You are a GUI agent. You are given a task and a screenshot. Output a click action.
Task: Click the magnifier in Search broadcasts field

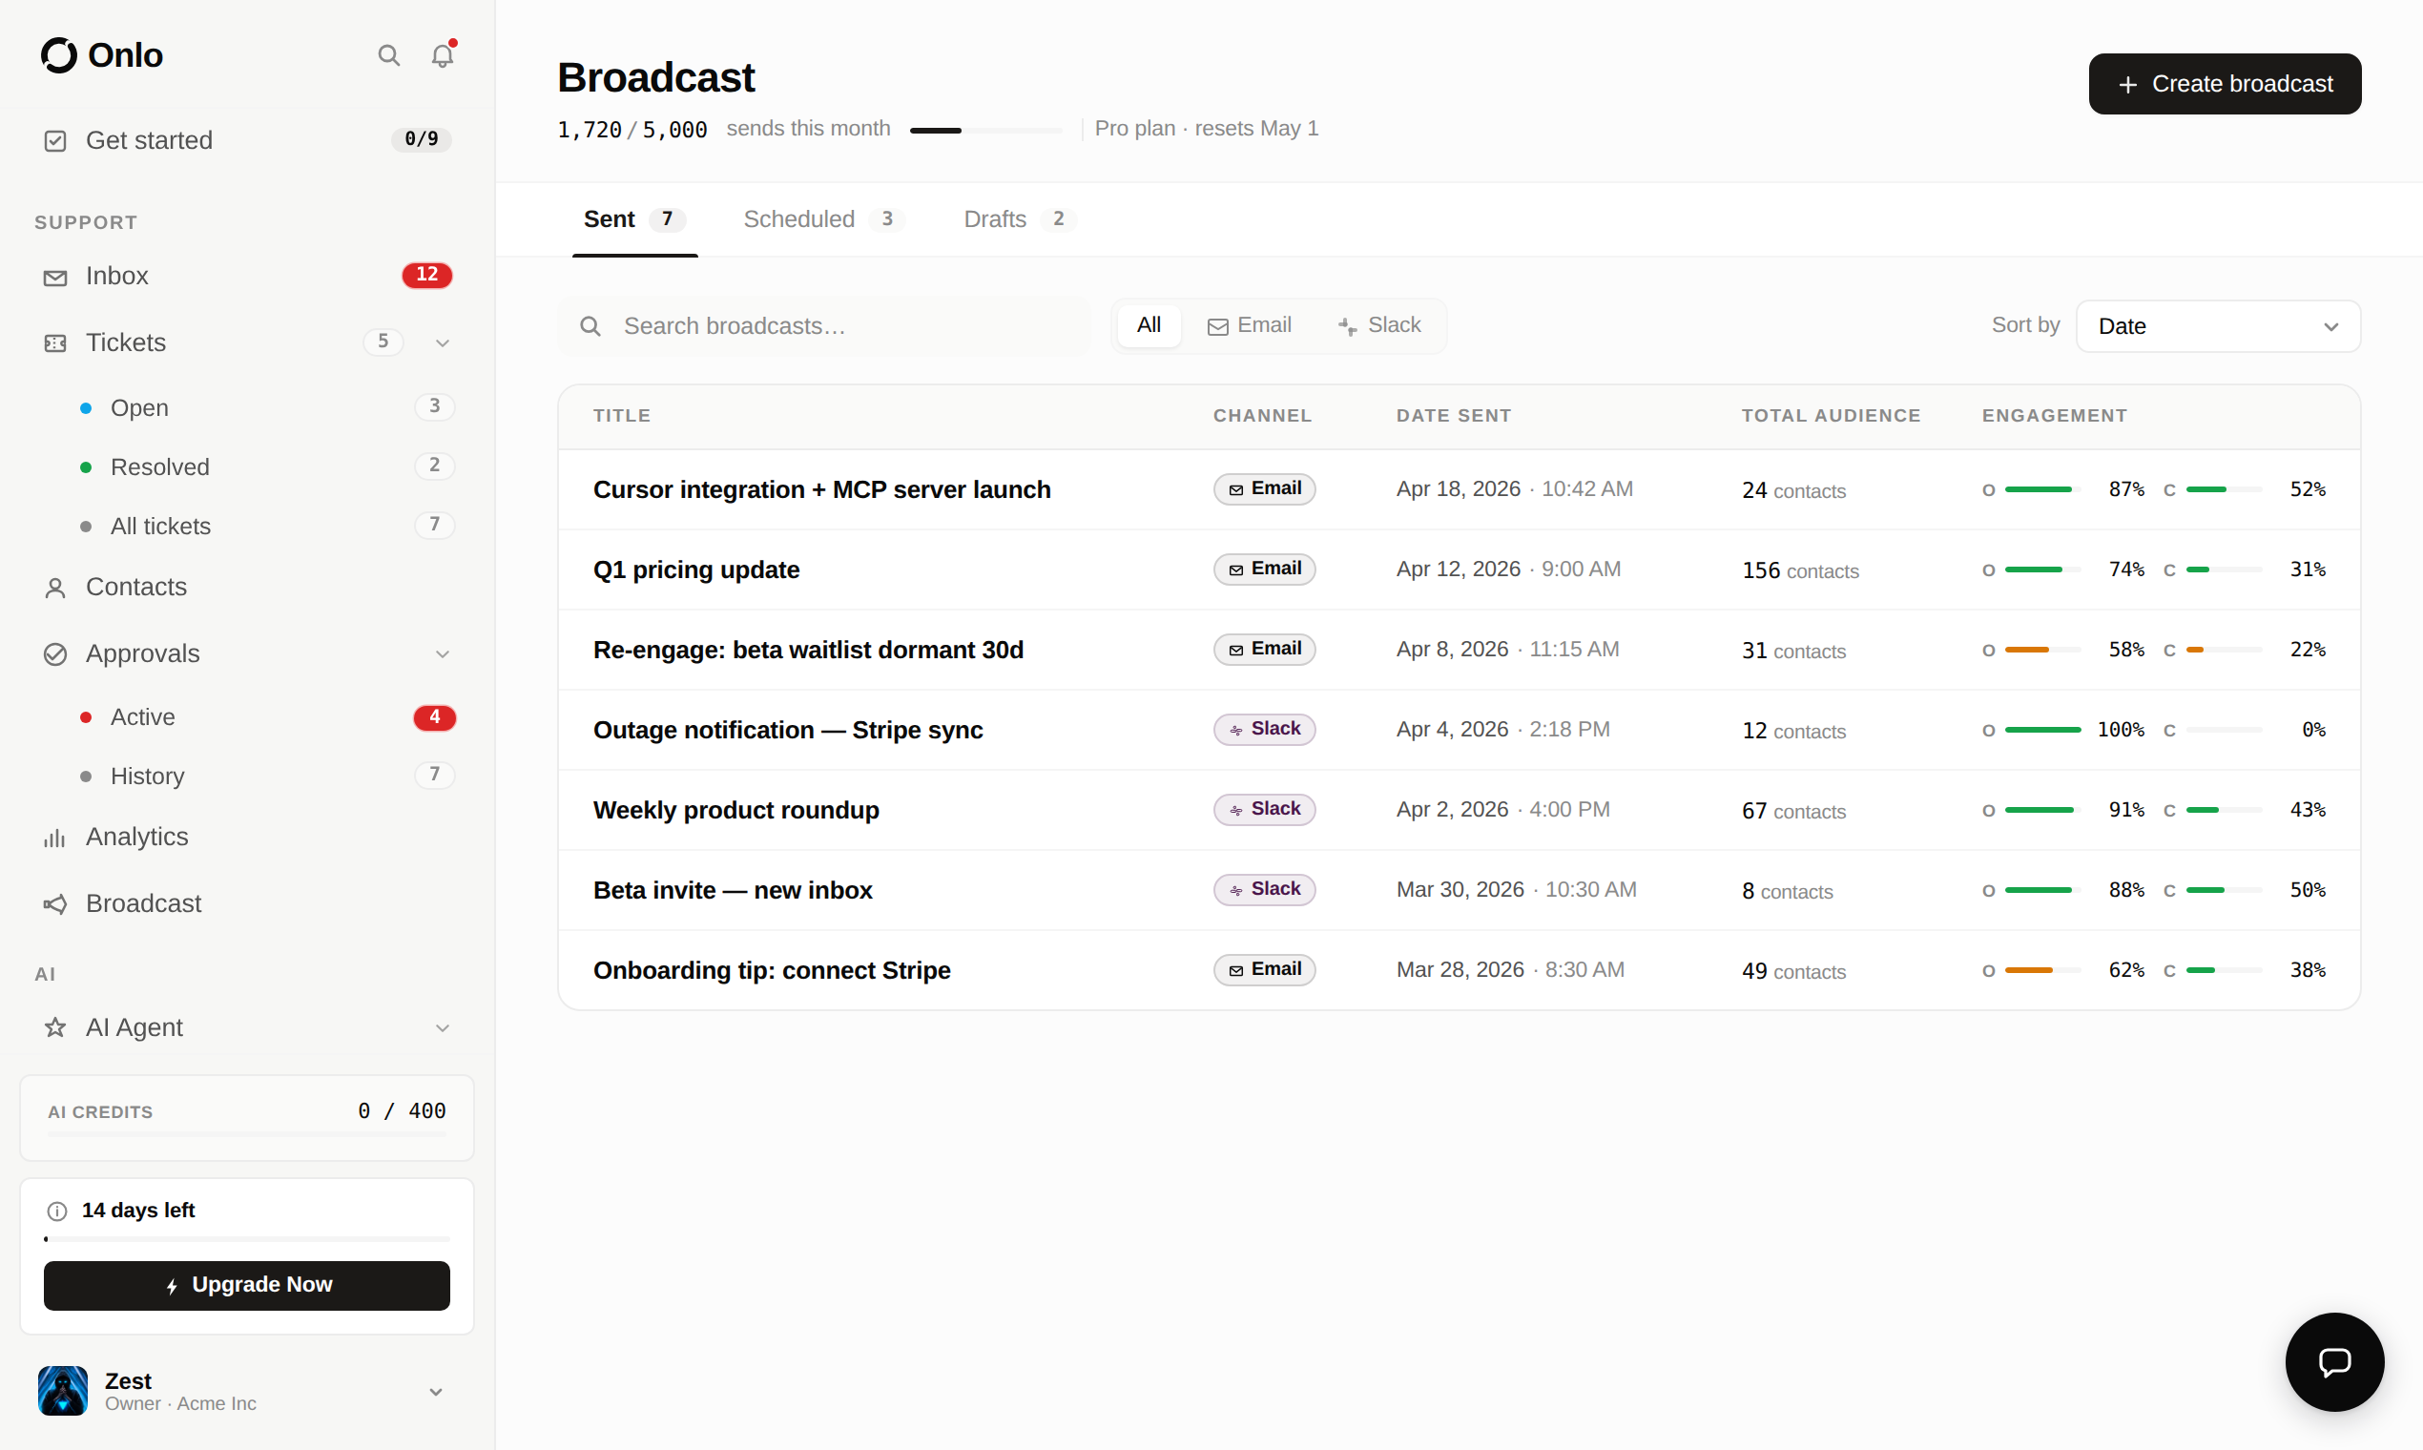click(x=590, y=326)
